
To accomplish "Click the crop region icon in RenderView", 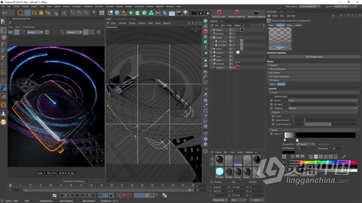I will click(x=62, y=32).
